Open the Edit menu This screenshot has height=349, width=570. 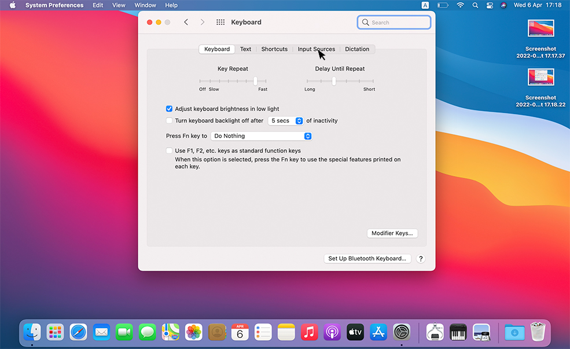(98, 5)
